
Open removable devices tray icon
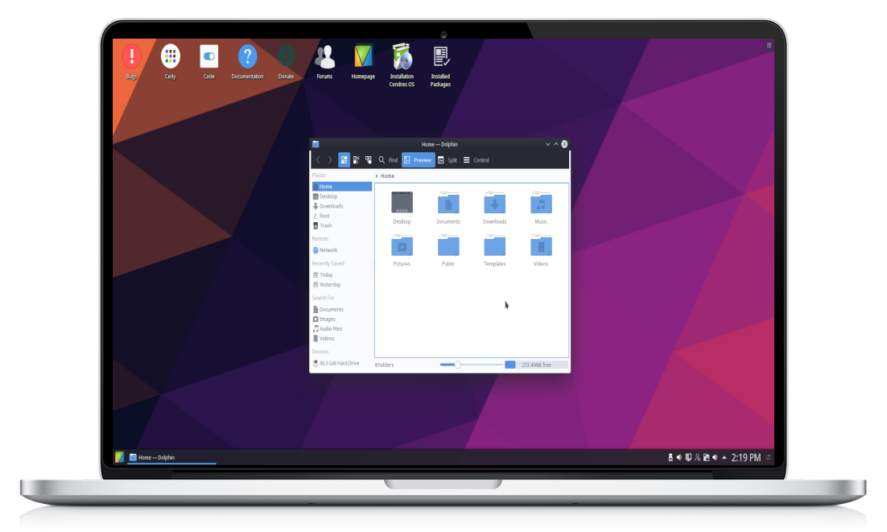pos(670,457)
